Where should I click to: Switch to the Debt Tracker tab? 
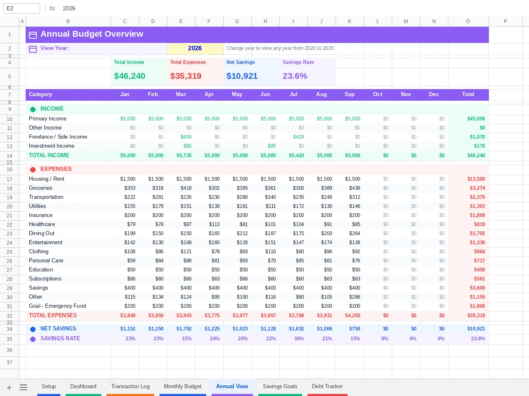pyautogui.click(x=327, y=387)
